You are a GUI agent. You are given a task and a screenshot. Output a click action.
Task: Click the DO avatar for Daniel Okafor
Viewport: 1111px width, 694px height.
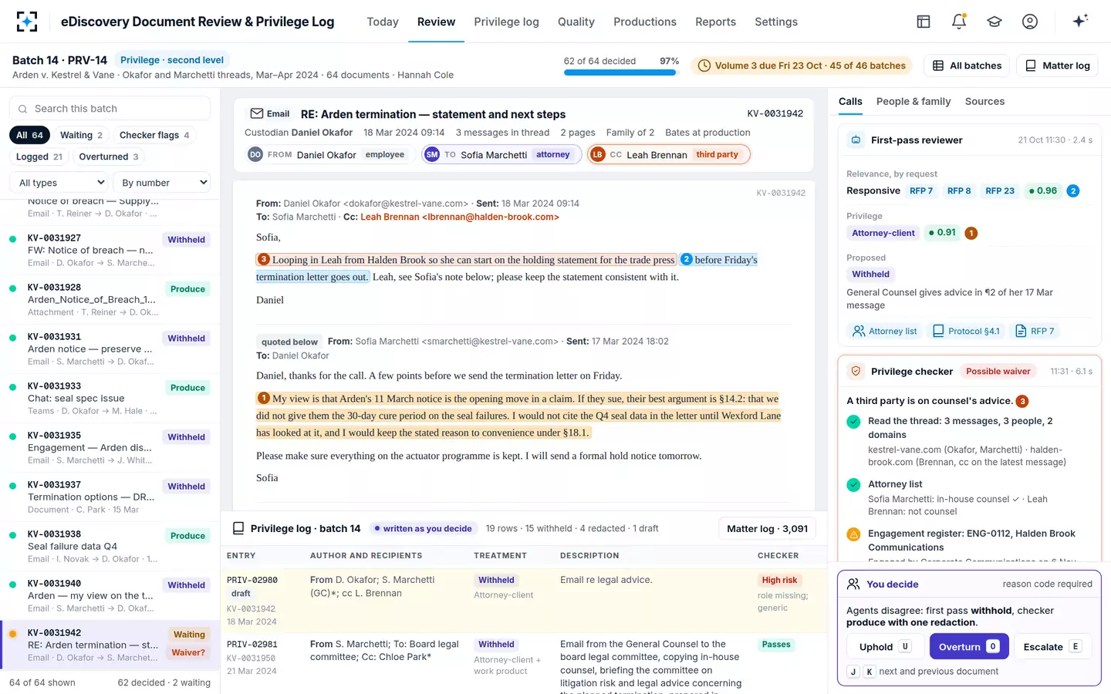click(255, 155)
